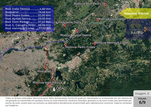Click the Rodoanel map pin
The width and height of the screenshot is (151, 107).
coord(45,67)
